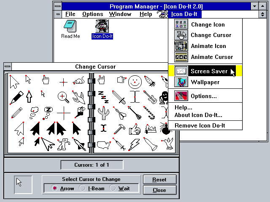Viewport: 270px width, 202px height.
Task: Select the lightning bolt cursor
Action: pos(134,145)
